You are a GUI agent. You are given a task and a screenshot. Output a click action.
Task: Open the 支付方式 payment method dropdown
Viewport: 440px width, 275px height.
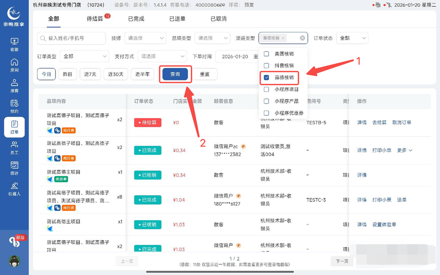[162, 56]
